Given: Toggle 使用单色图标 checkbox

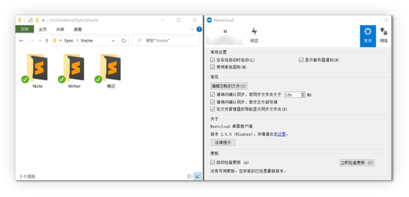Looking at the screenshot, I should point(212,67).
